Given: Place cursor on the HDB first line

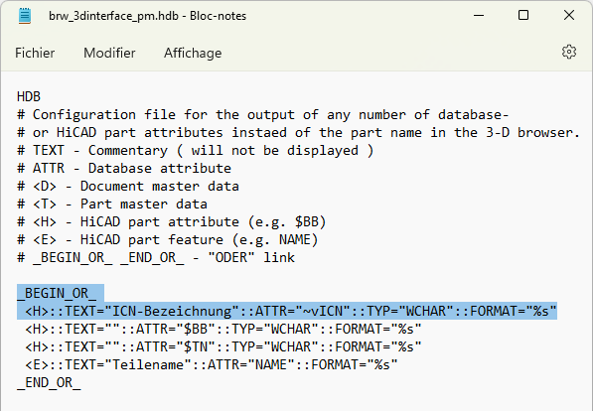Looking at the screenshot, I should 29,97.
